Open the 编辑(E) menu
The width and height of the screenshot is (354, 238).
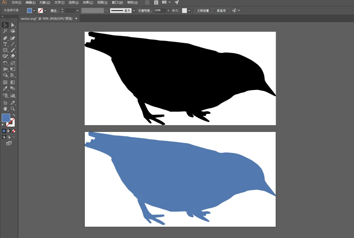(30, 3)
